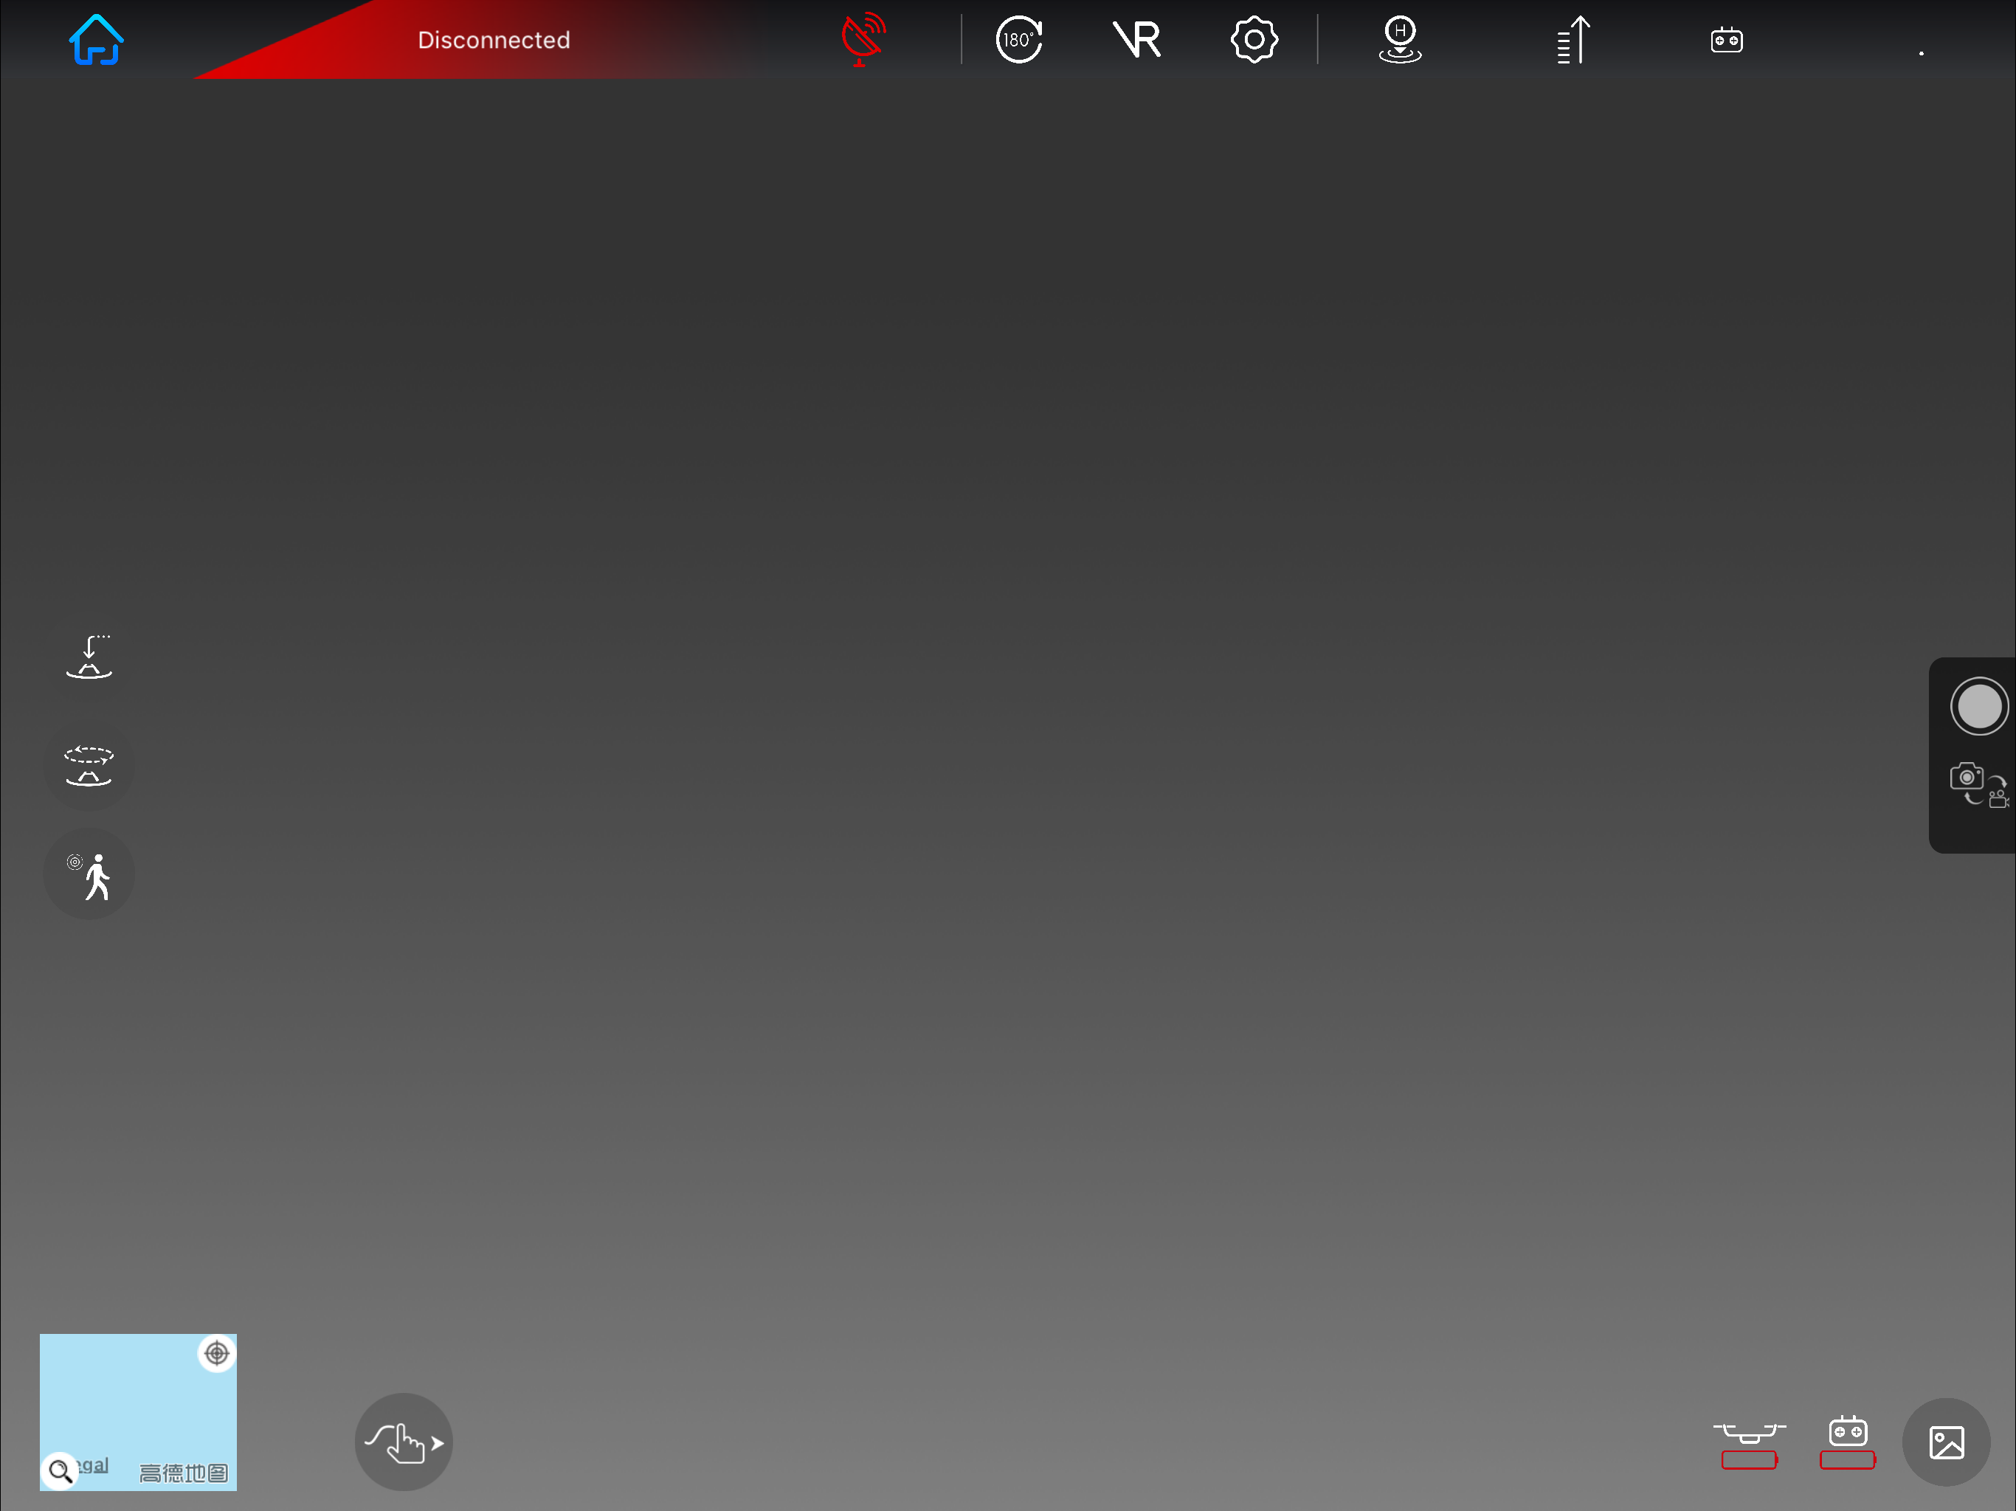
Task: Click the map magnifier search icon
Action: pyautogui.click(x=61, y=1470)
